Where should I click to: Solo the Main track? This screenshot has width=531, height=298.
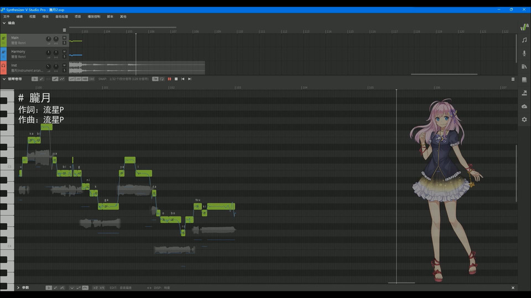64,42
